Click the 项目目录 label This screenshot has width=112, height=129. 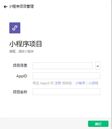20,65
